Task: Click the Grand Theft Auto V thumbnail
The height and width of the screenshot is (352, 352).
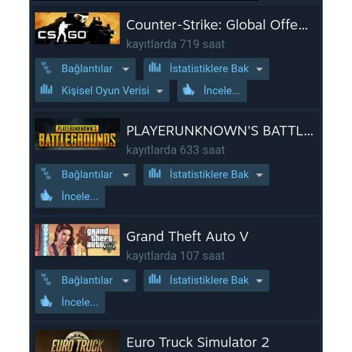Action: tap(77, 240)
